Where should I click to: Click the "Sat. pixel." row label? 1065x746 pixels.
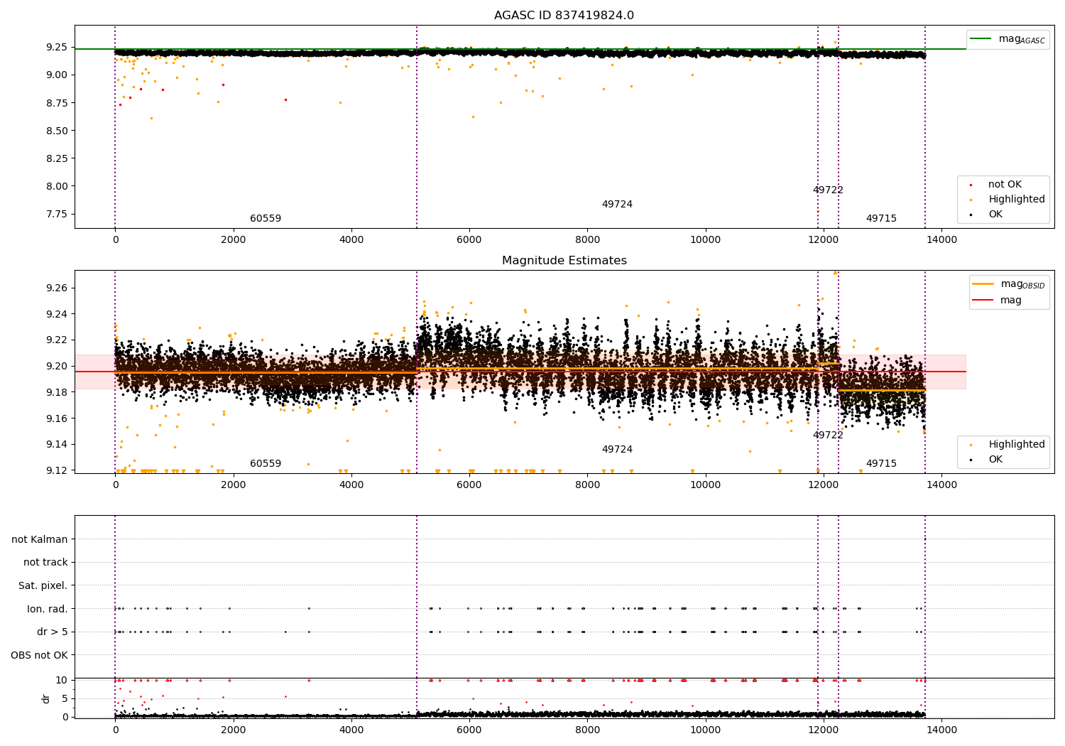point(43,586)
